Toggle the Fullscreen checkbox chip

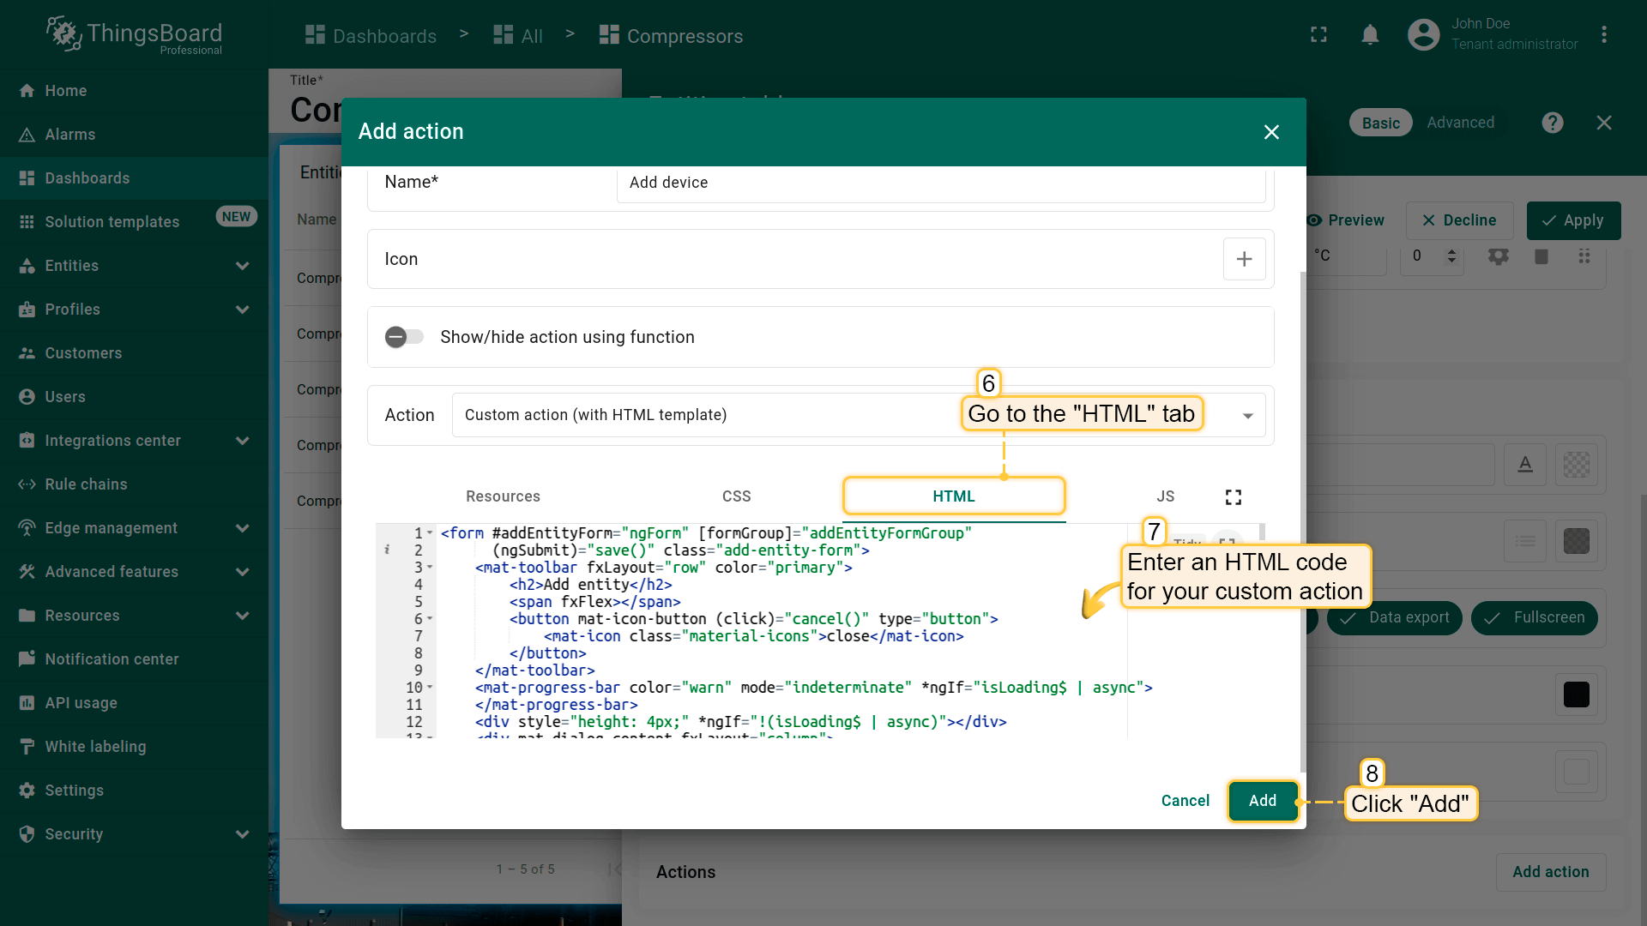point(1535,618)
